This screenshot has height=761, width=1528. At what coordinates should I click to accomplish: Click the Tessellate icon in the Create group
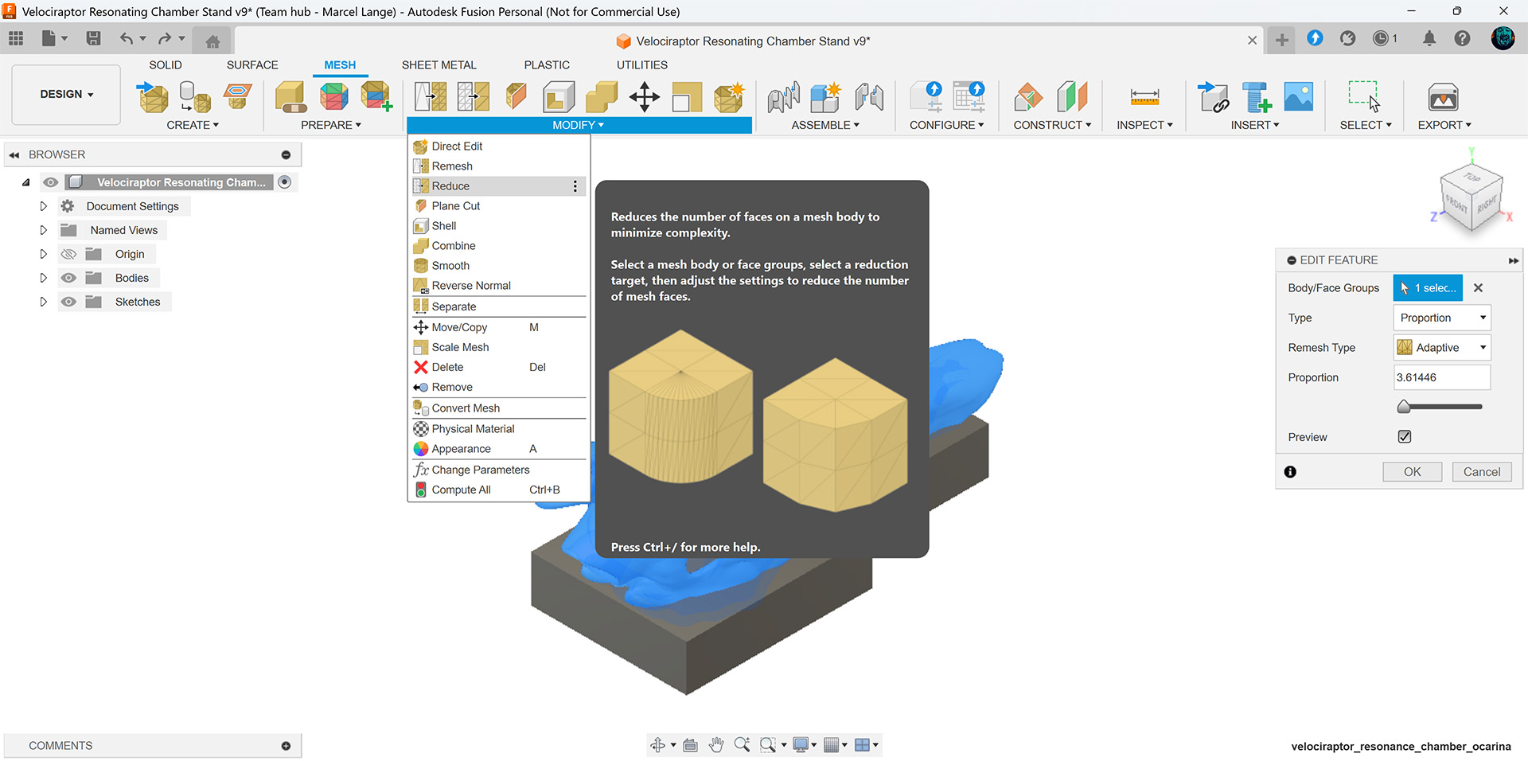click(194, 97)
